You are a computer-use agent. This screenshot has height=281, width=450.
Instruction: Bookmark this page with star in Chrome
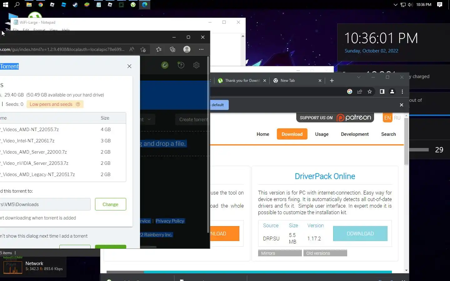[370, 91]
